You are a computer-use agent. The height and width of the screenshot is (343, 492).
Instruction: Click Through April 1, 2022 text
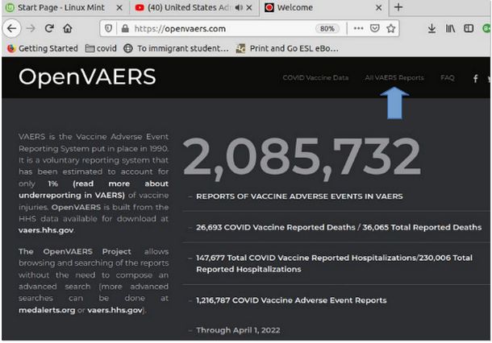pos(238,330)
